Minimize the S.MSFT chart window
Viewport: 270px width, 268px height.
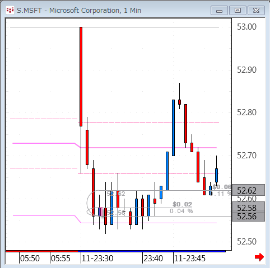click(x=219, y=11)
